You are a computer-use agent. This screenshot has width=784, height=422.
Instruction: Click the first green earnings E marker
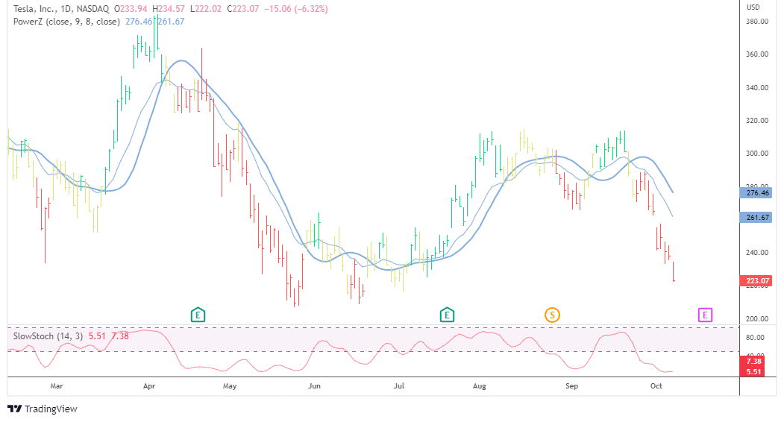[198, 315]
